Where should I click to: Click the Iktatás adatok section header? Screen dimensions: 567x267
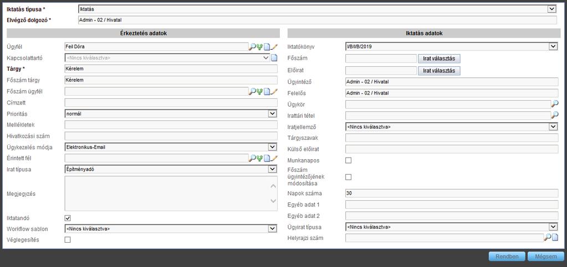(x=424, y=33)
